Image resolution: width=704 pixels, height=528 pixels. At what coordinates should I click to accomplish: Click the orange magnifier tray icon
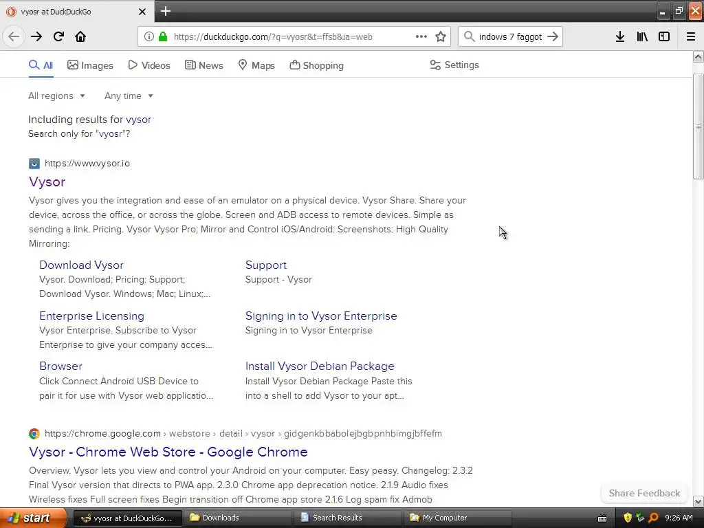[653, 518]
